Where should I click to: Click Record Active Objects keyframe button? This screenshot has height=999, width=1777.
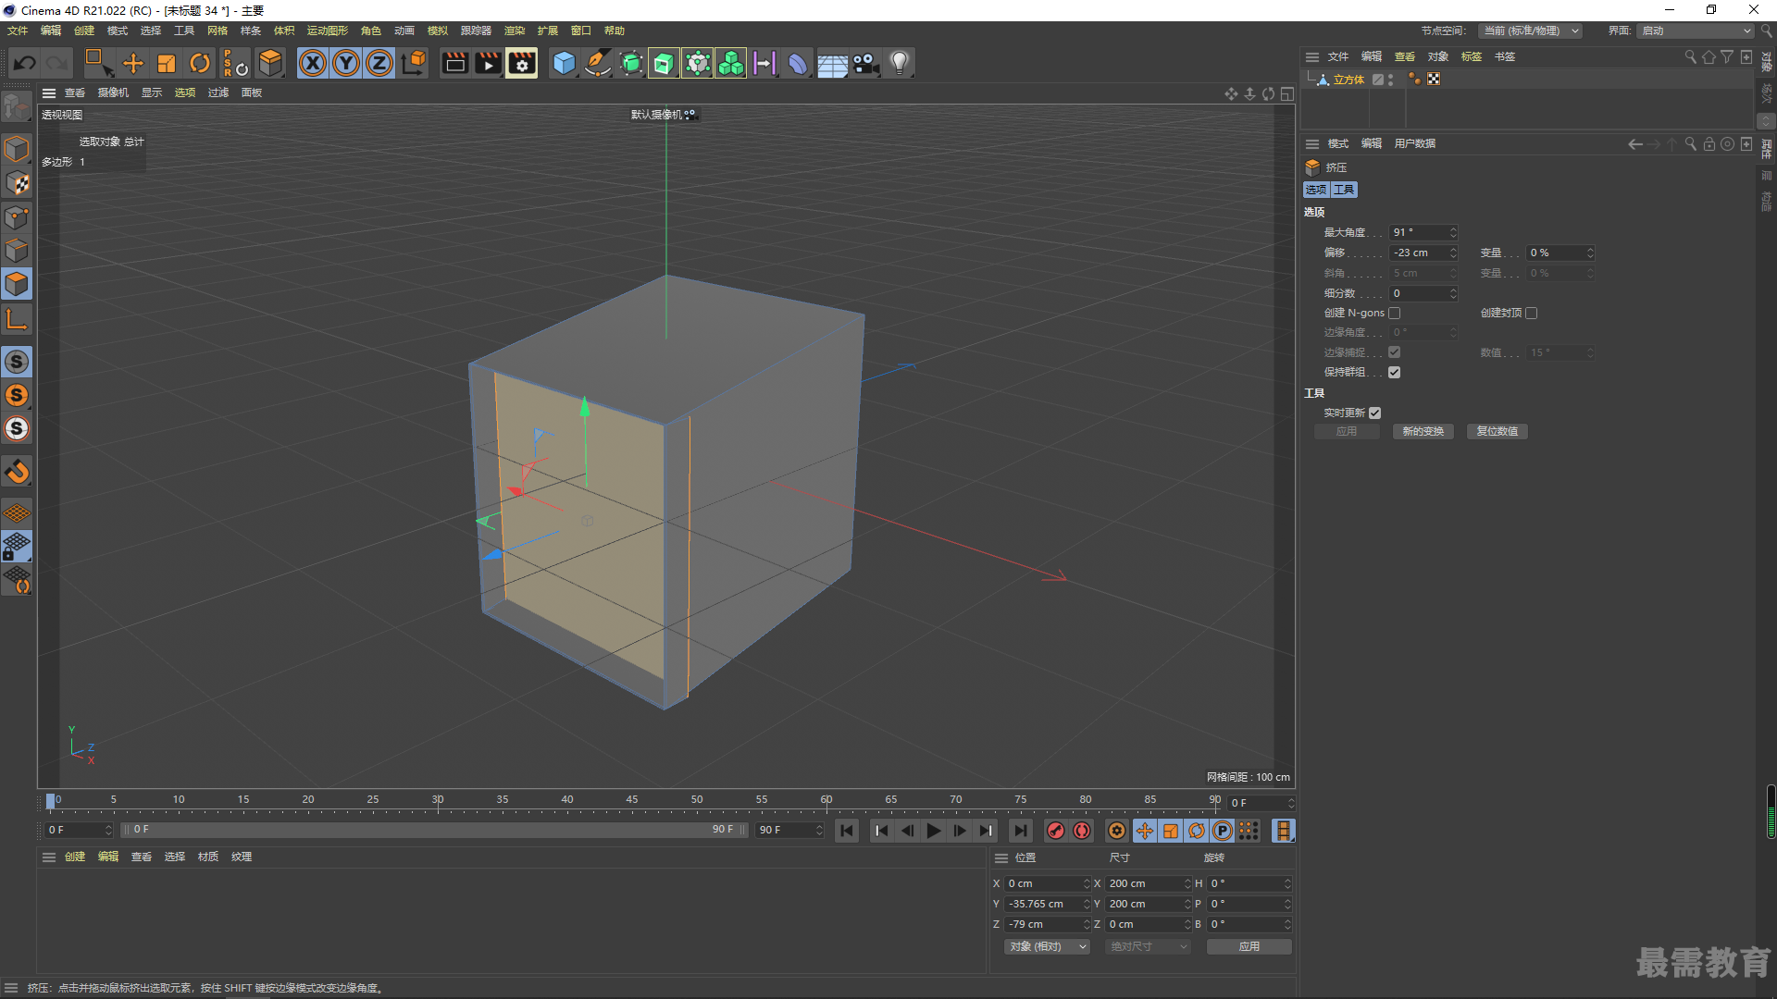1055,831
